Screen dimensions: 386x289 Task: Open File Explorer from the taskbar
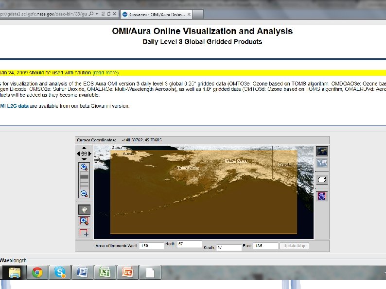coord(14,272)
